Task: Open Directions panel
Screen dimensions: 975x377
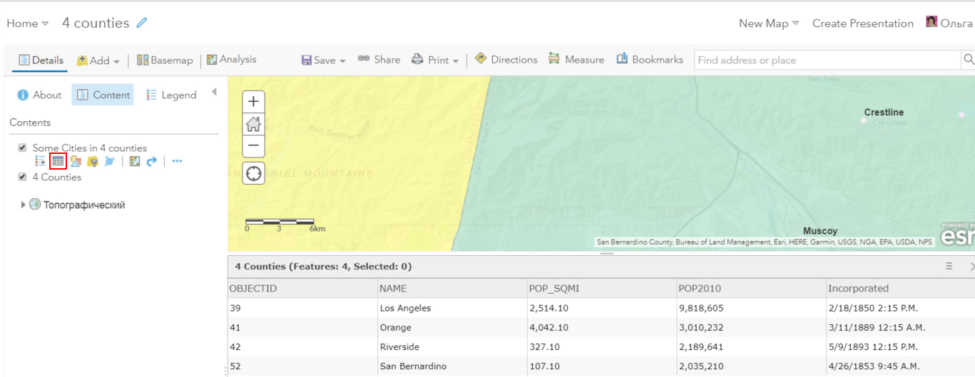Action: (506, 60)
